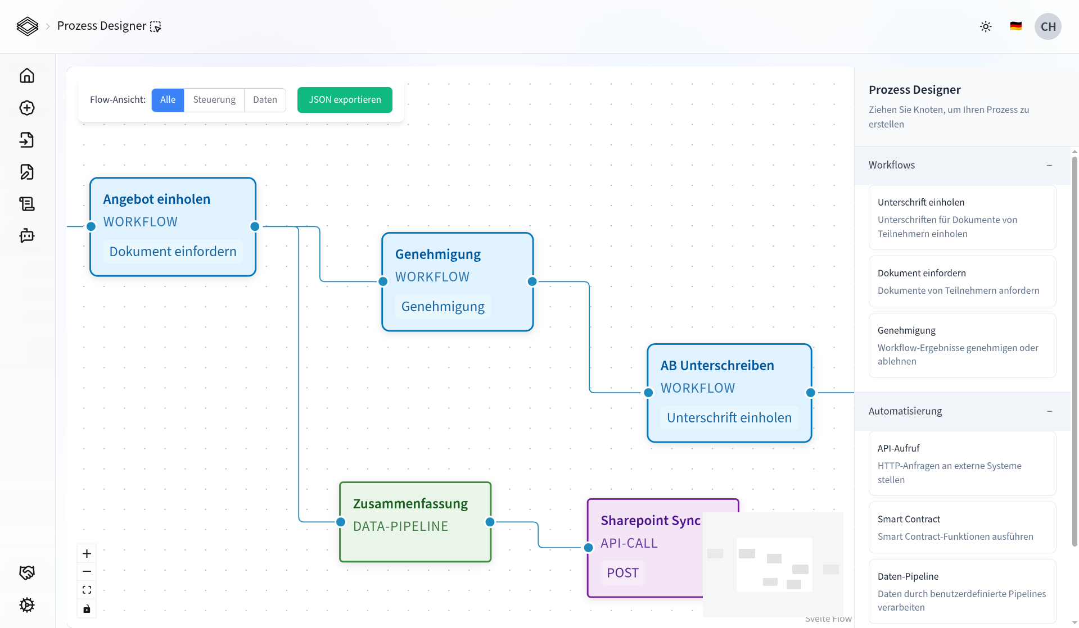Screen dimensions: 1079x628
Task: Toggle the canvas lock control
Action: pyautogui.click(x=87, y=608)
